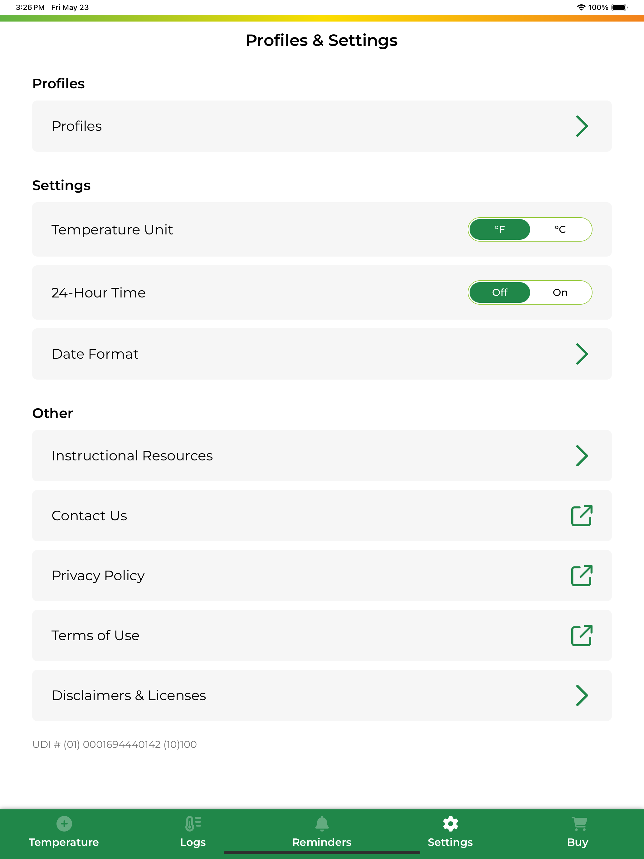The image size is (644, 859).
Task: Click the external link icon for Privacy Policy
Action: (582, 575)
